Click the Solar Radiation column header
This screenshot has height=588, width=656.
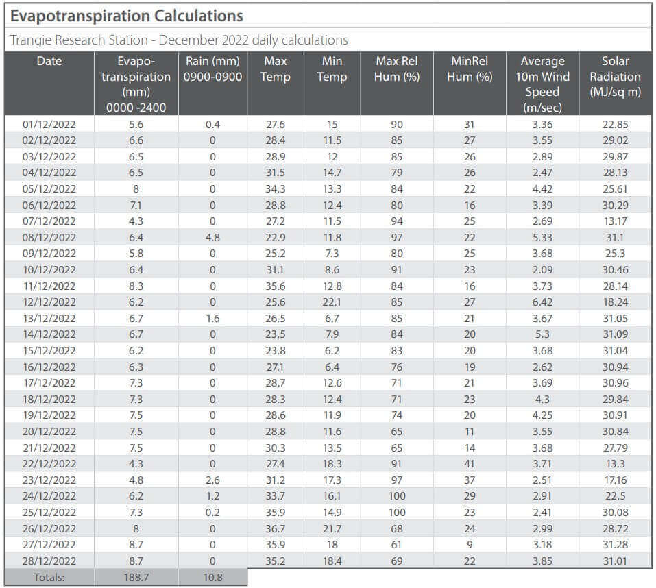[615, 76]
